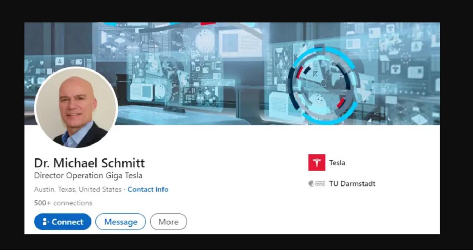Viewport: 473px width, 252px height.
Task: Open the More options menu
Action: [x=168, y=222]
